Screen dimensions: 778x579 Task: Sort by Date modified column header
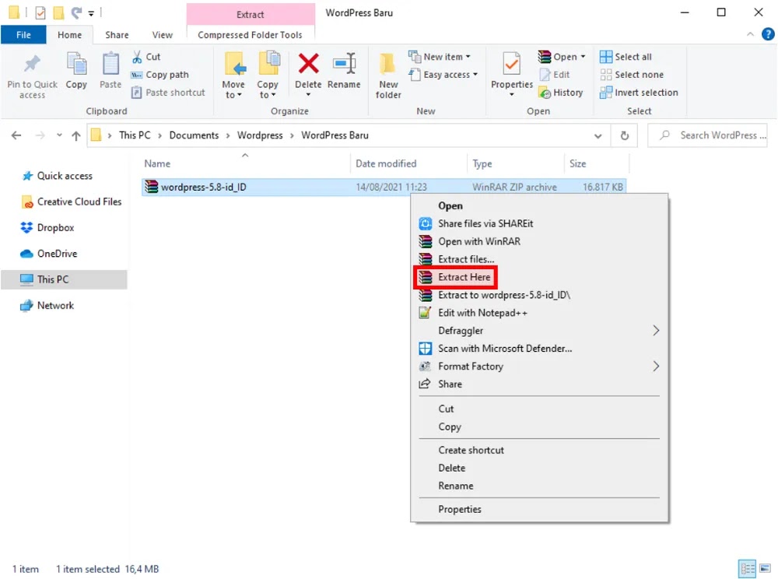point(386,163)
